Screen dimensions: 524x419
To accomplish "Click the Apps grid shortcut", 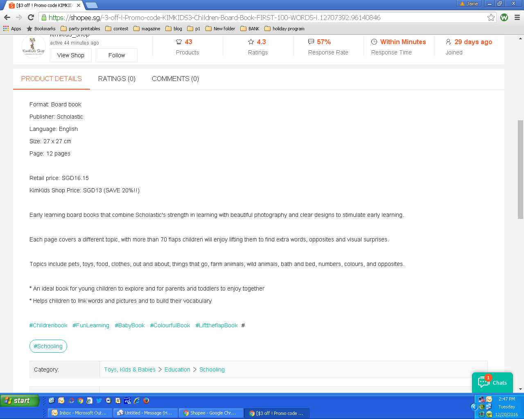I will [12, 29].
